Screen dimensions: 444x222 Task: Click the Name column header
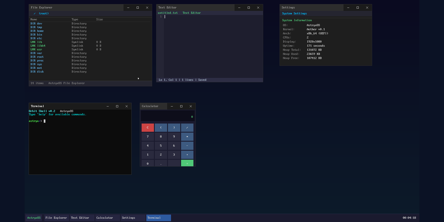point(34,19)
